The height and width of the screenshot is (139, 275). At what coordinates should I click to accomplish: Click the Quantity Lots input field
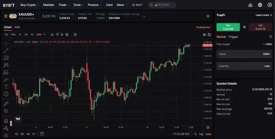(x=244, y=66)
